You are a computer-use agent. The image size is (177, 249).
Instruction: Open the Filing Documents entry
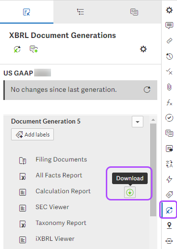click(61, 160)
